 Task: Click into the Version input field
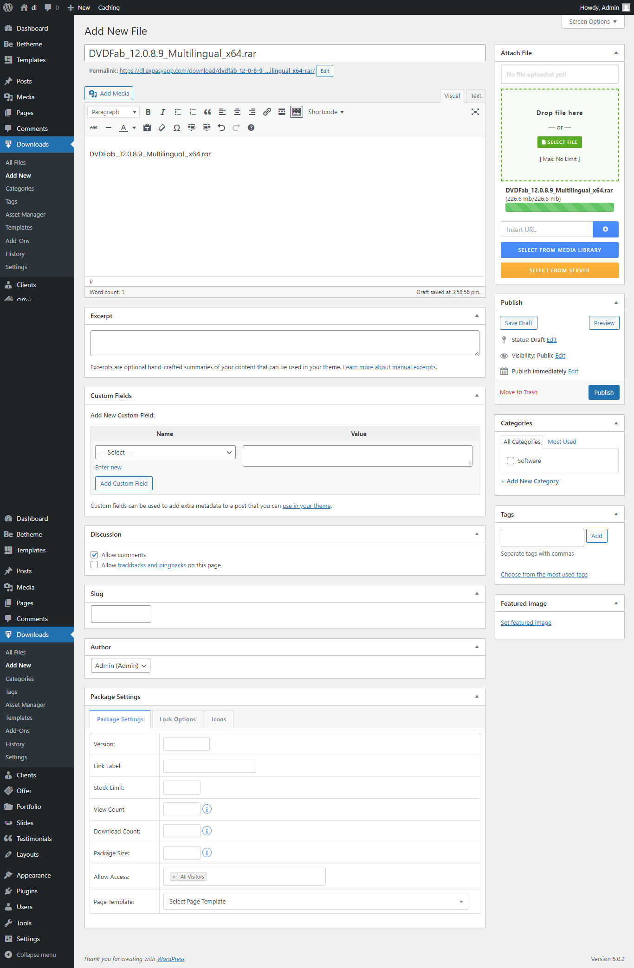click(x=187, y=744)
